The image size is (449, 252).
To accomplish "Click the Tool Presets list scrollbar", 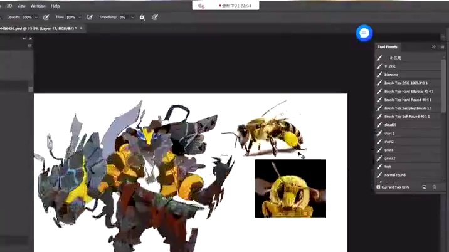I will point(443,86).
